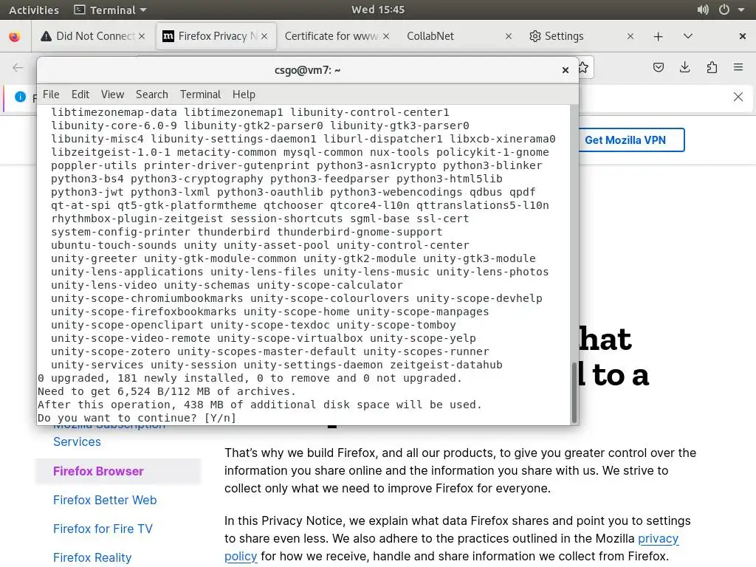Bookmark this page with the star icon

pos(583,67)
